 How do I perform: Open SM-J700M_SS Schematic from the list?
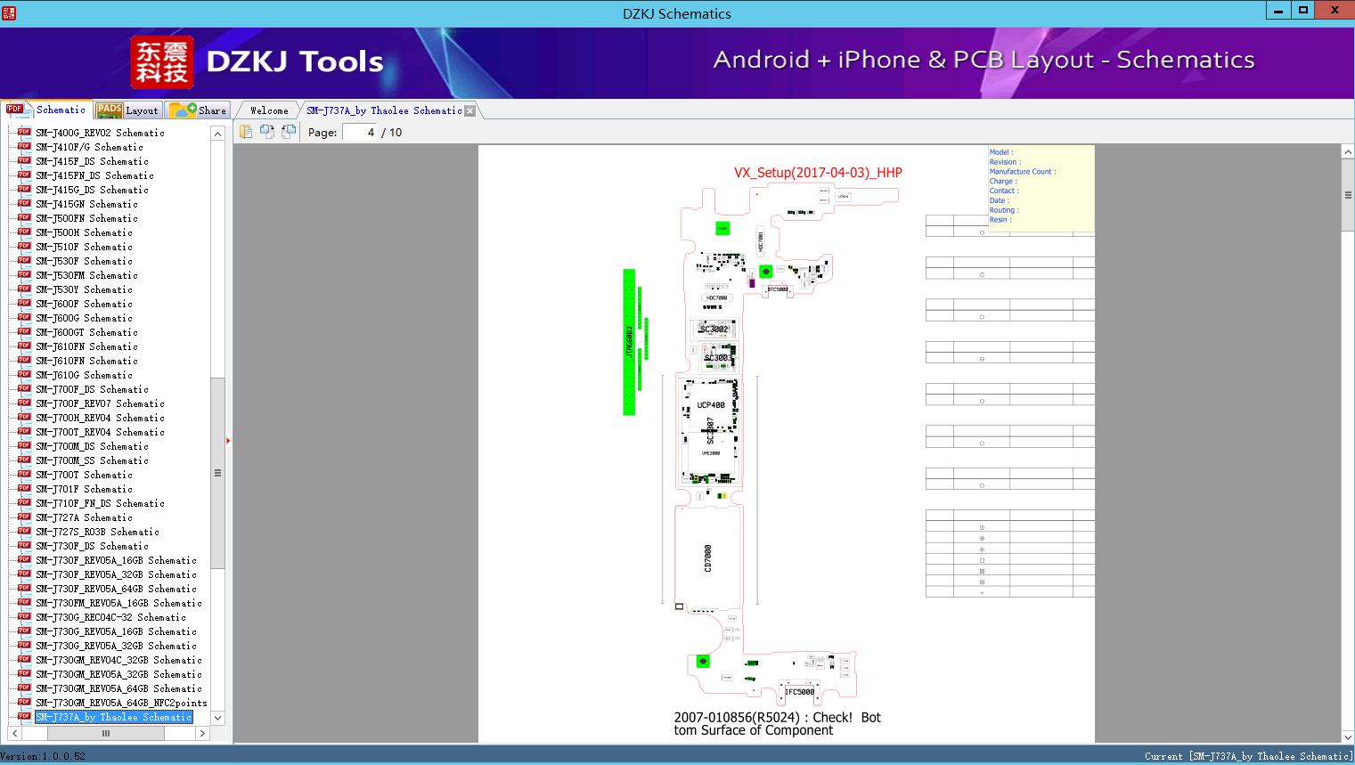(x=92, y=460)
